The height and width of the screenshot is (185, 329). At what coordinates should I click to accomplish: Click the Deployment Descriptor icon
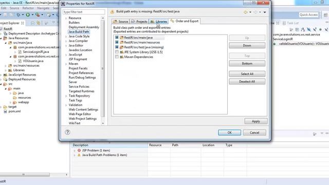pyautogui.click(x=6, y=33)
